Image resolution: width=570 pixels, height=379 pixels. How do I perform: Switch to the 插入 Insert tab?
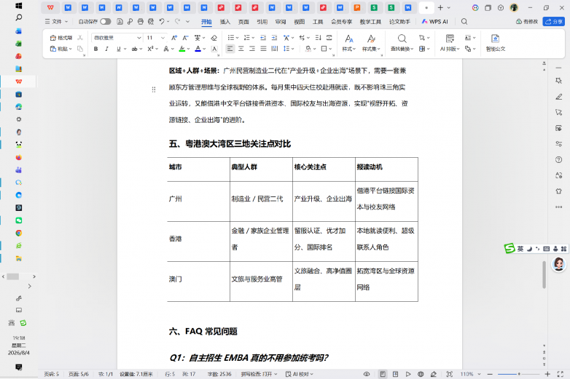(x=225, y=22)
